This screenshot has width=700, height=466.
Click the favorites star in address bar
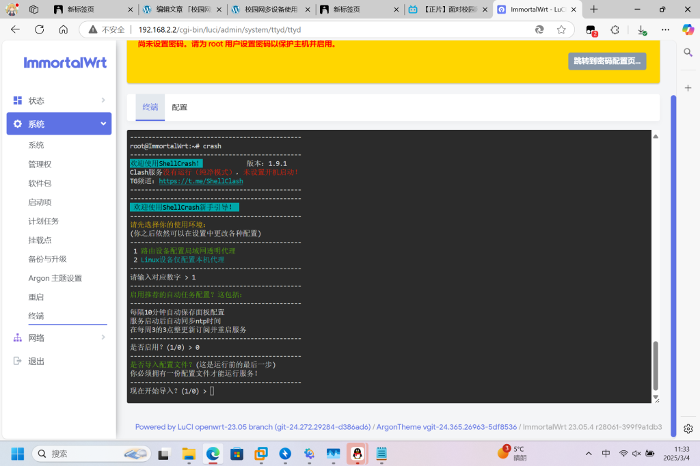tap(561, 30)
